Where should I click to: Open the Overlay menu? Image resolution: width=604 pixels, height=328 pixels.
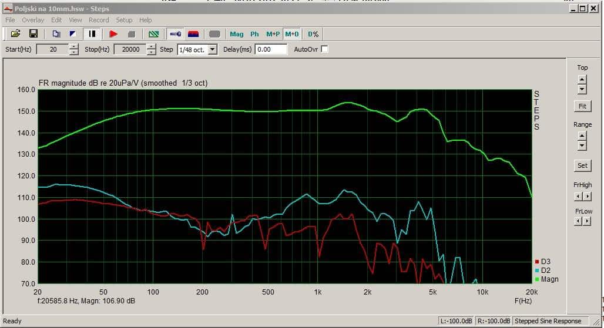pos(33,20)
